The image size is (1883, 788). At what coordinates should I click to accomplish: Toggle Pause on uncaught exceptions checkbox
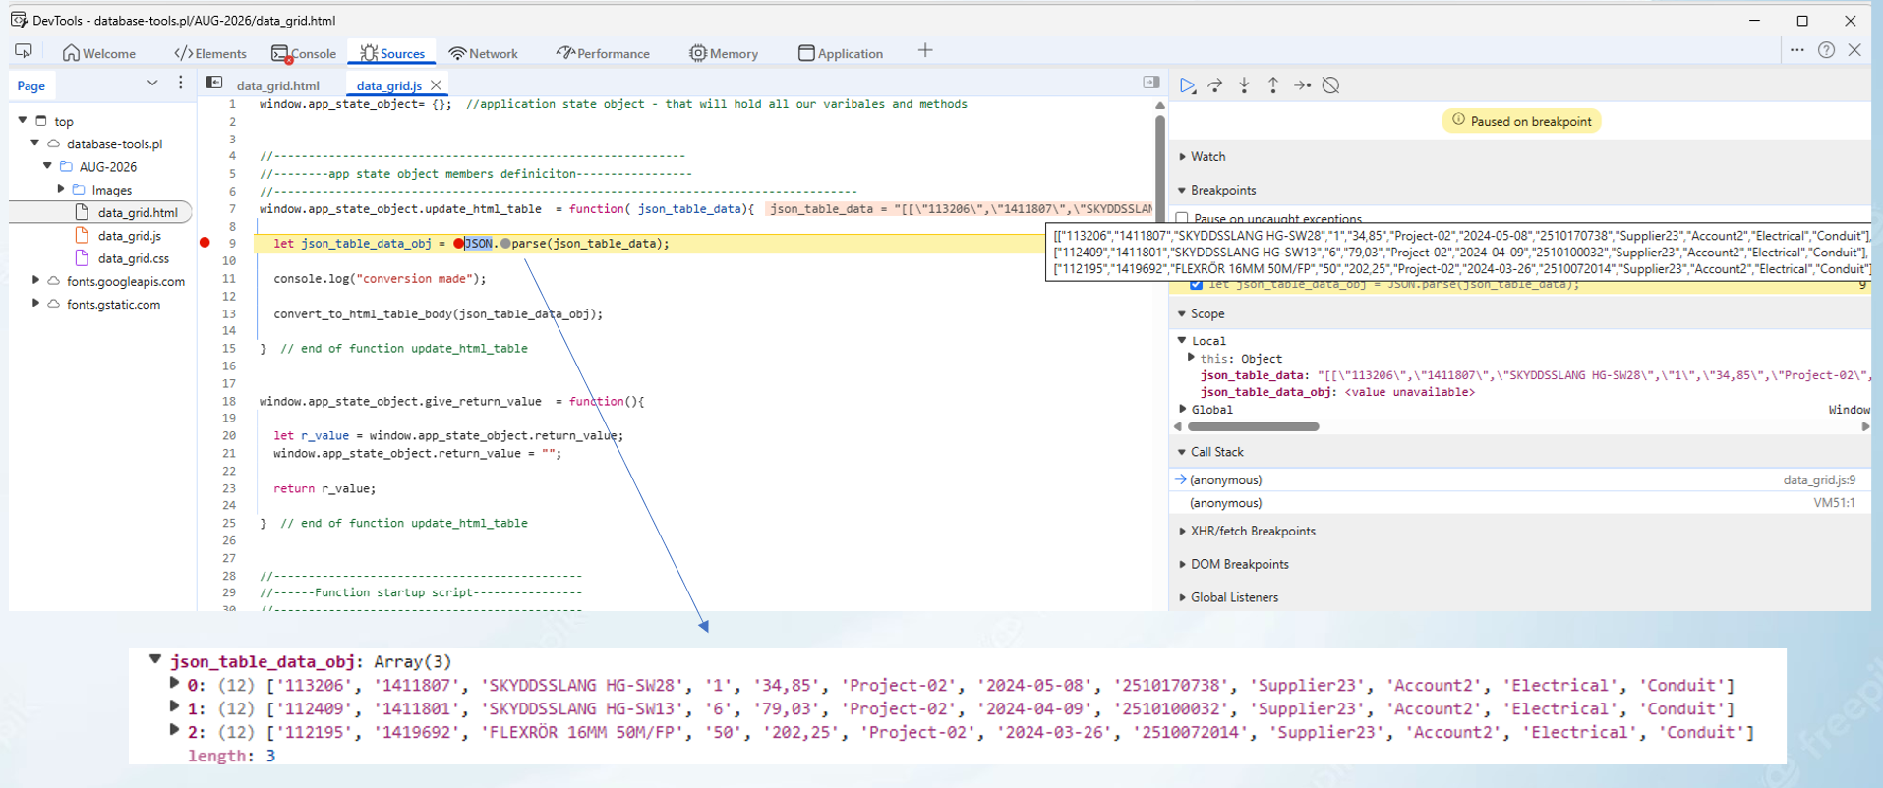1182,219
